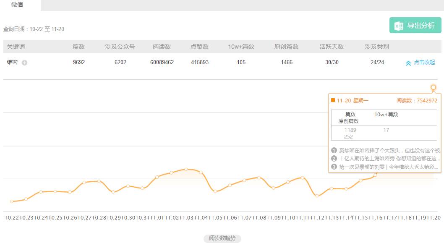Screen dimensions: 444x243
Task: Click the 阅读数 column header
Action: click(x=162, y=47)
